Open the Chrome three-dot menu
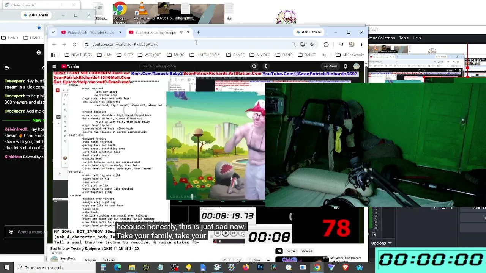 (361, 44)
